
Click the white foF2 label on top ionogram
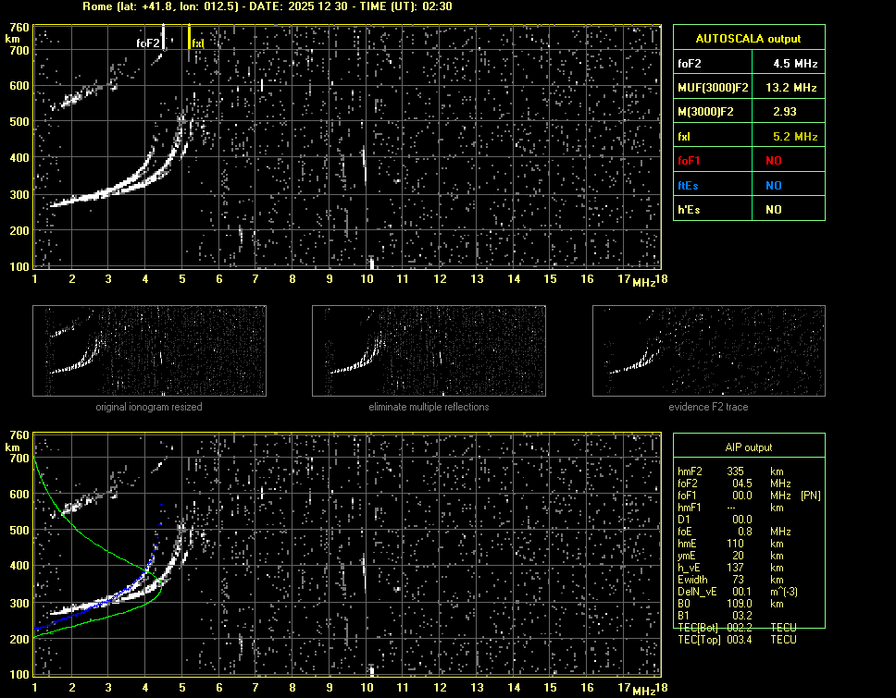point(148,43)
